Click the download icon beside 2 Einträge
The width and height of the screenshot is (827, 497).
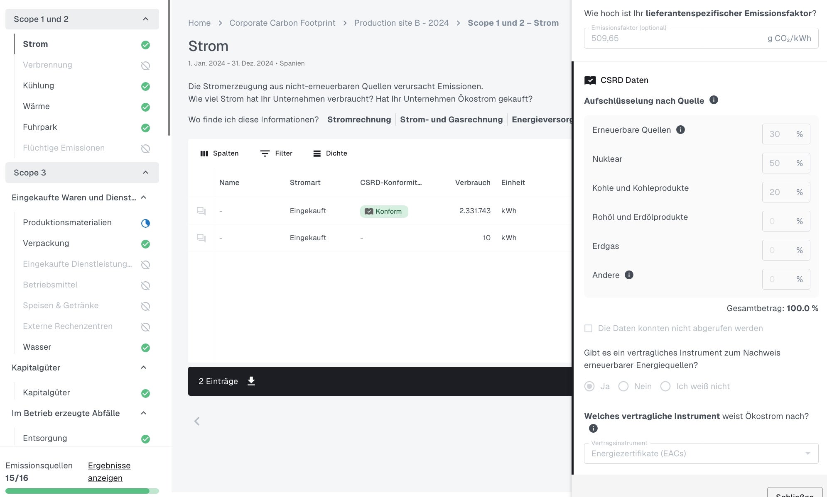[x=251, y=381]
